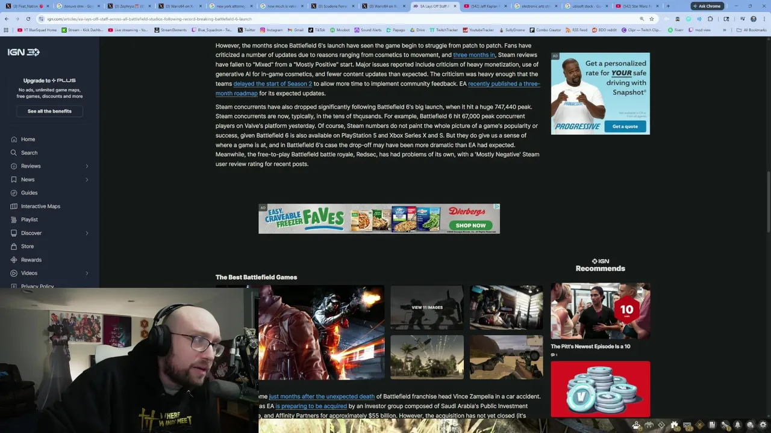Open the Reviews section in the sidebar

31,166
